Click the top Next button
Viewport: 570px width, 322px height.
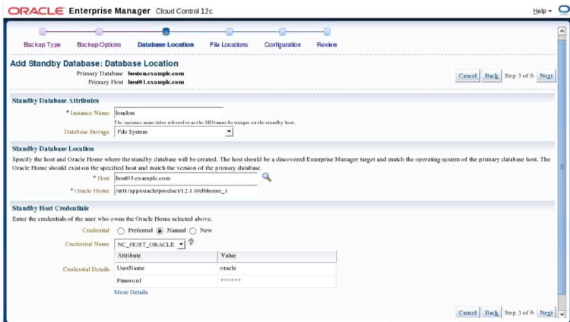coord(546,76)
